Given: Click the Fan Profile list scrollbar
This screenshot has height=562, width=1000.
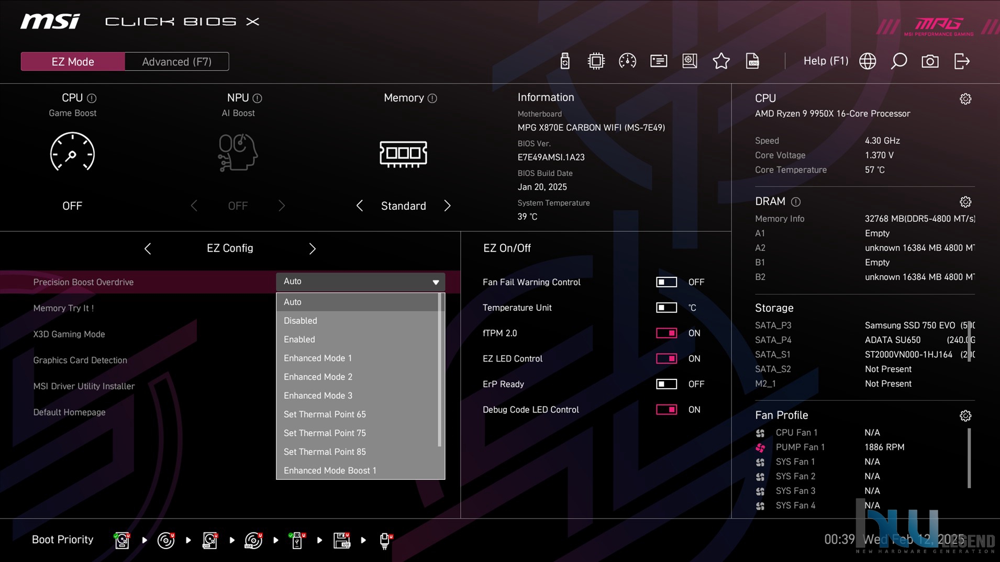Looking at the screenshot, I should tap(969, 458).
